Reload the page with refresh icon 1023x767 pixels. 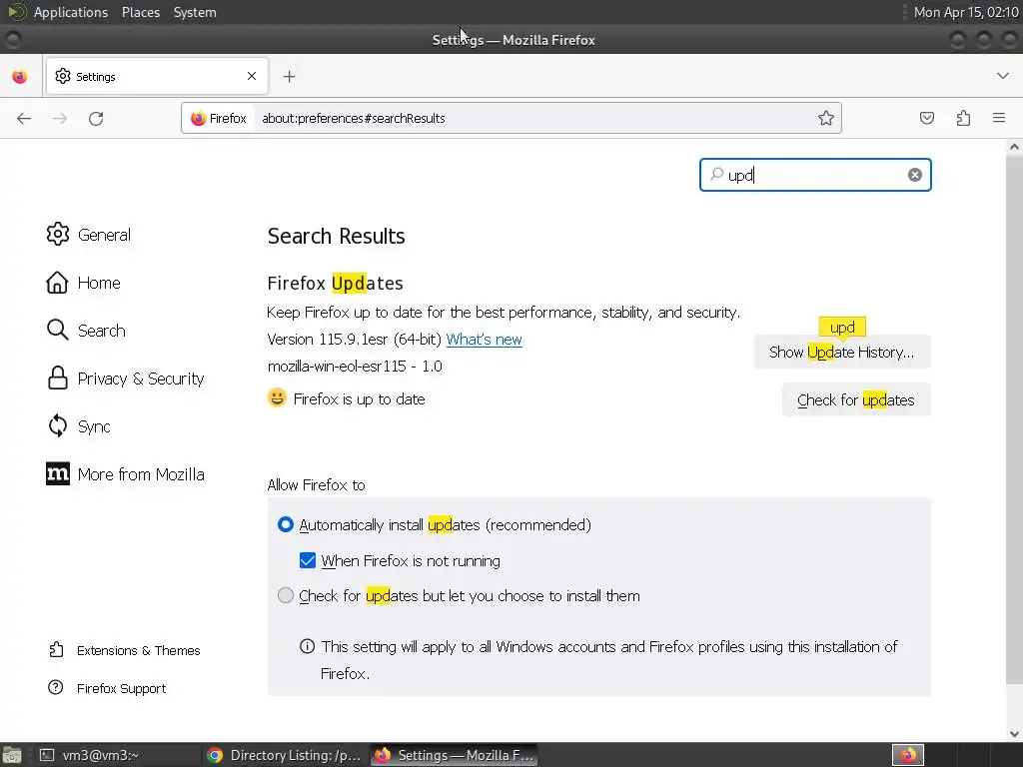coord(96,118)
